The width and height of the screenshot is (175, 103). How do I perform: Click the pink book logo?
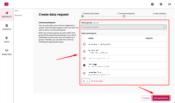[x=6, y=4]
